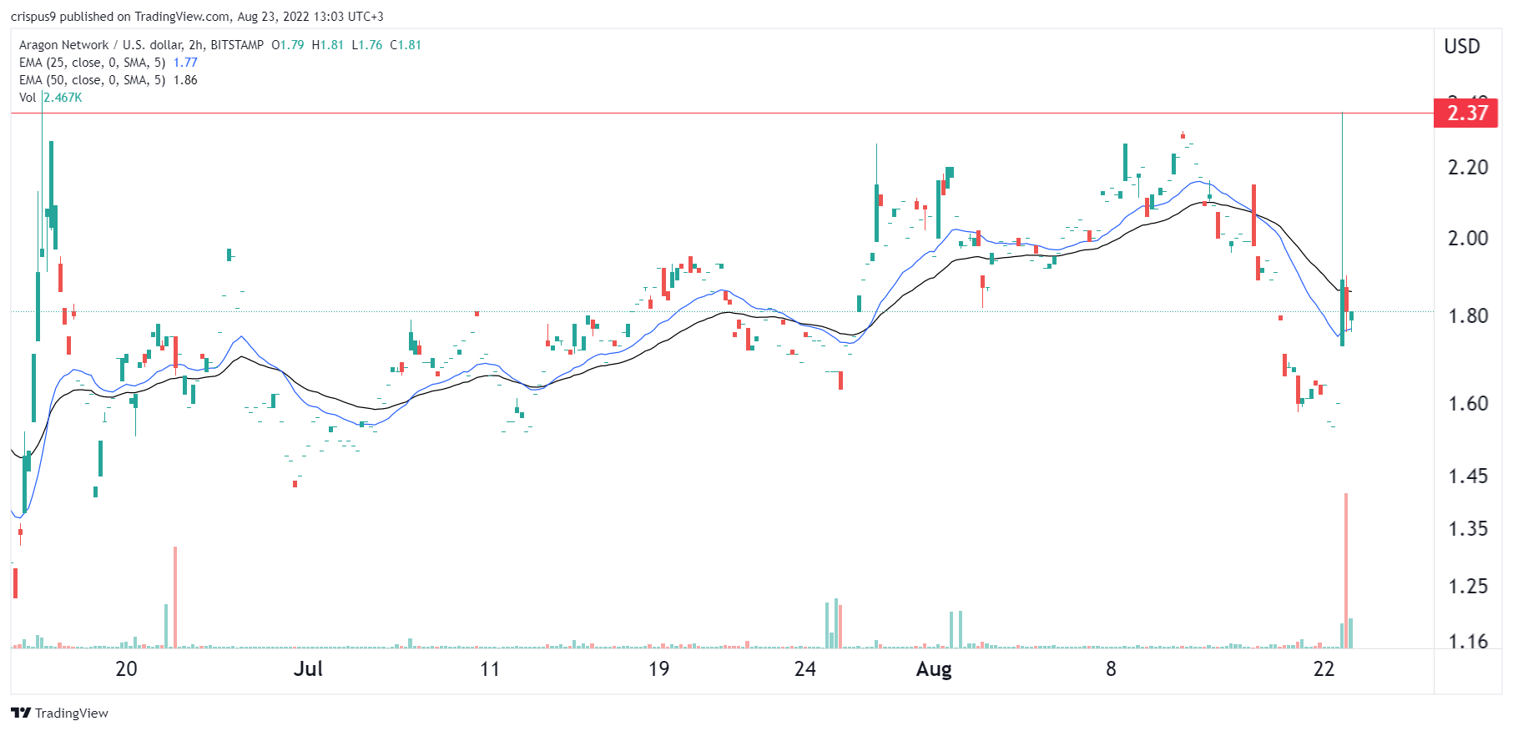1513x731 pixels.
Task: Click the 19 date axis label
Action: (658, 669)
